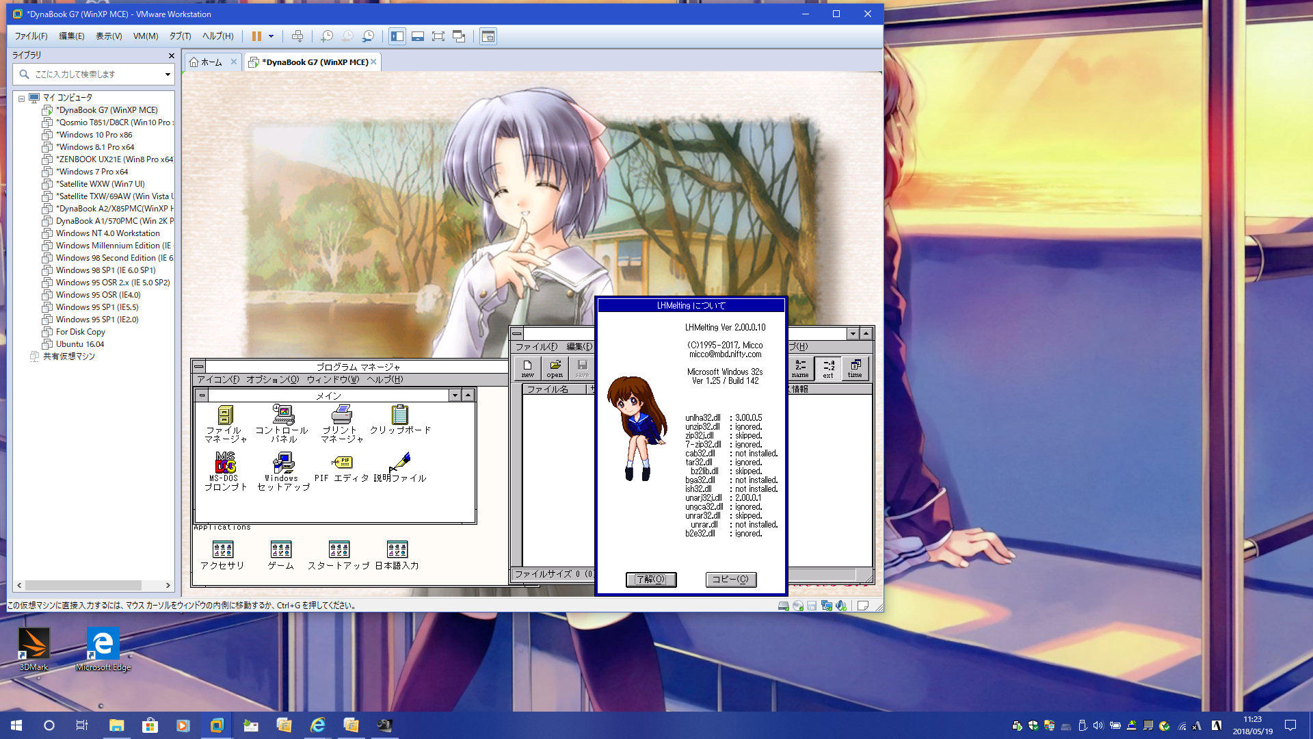Take a snapshot of the virtual machine
Viewport: 1313px width, 739px height.
[x=327, y=36]
